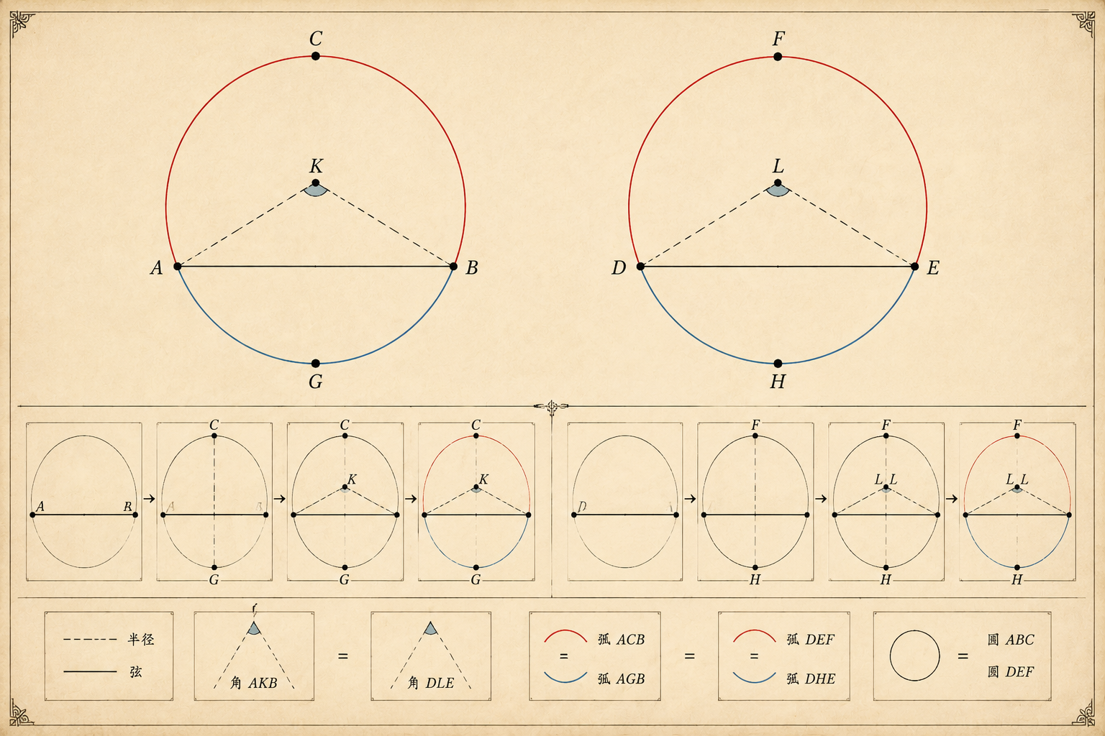Click dashed radius from L to E
The height and width of the screenshot is (736, 1105).
point(847,225)
